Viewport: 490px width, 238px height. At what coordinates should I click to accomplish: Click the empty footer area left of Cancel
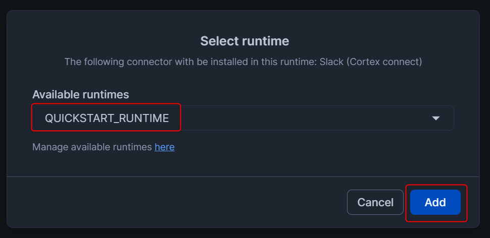coord(177,203)
